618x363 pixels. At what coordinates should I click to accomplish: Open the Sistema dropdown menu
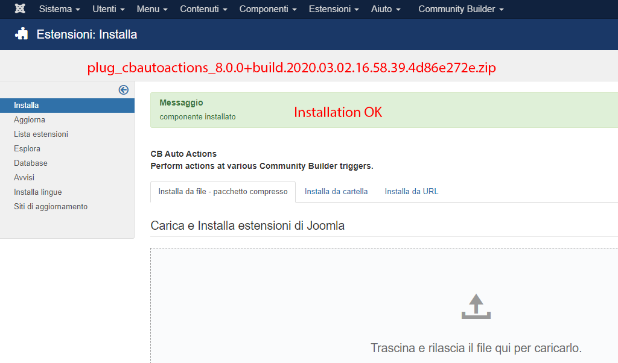coord(60,9)
